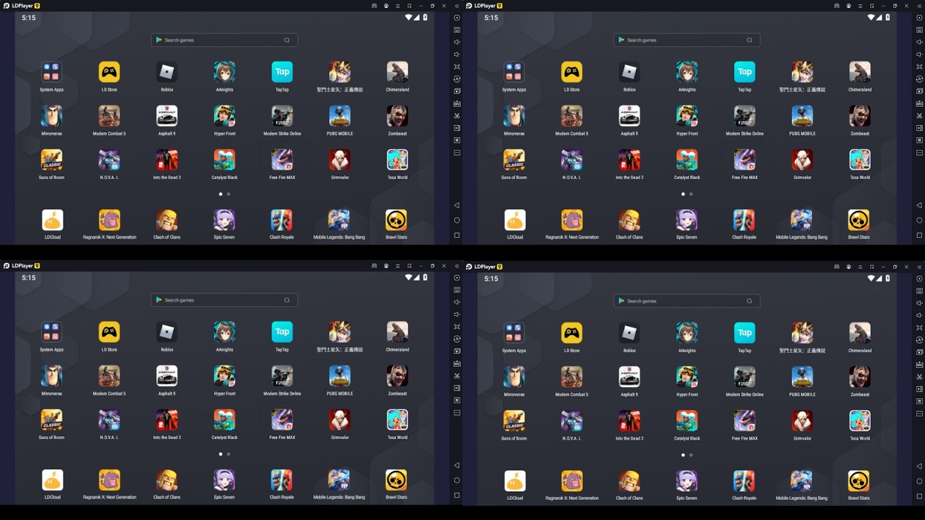Tap recent apps square in top-left window sidebar
This screenshot has width=925, height=520.
point(457,235)
